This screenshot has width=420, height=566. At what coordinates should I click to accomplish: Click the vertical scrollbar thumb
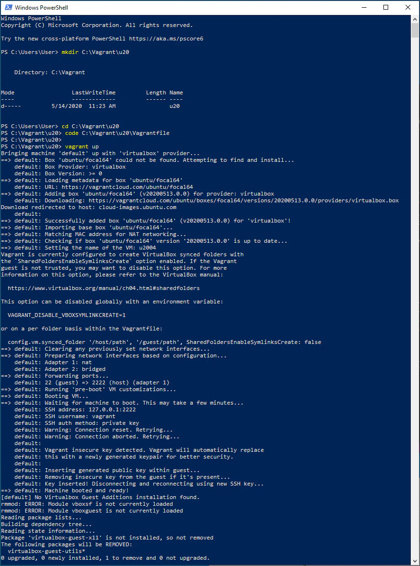click(415, 30)
